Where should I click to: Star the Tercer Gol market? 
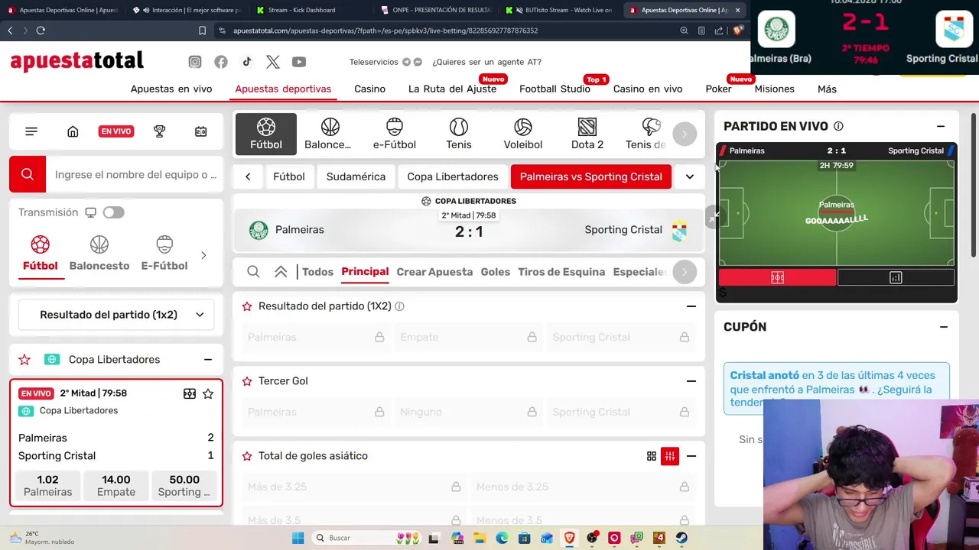[247, 381]
